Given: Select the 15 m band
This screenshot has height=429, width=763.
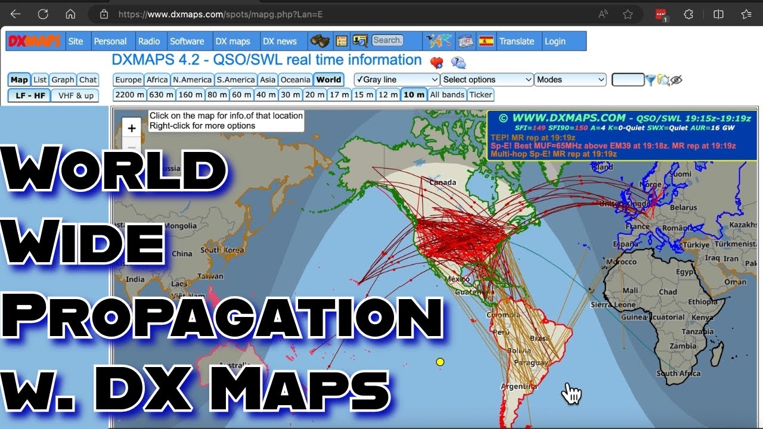Looking at the screenshot, I should coord(363,95).
